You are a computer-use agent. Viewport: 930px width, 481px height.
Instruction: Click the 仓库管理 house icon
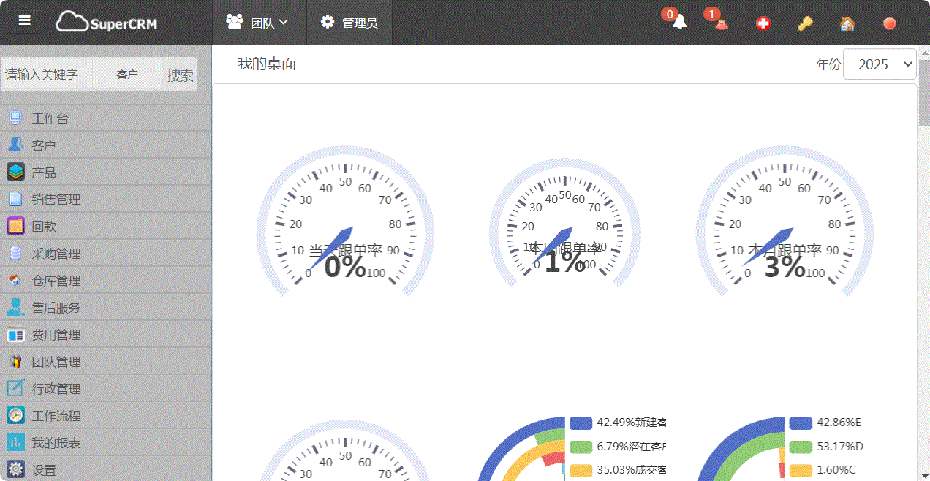pyautogui.click(x=15, y=281)
